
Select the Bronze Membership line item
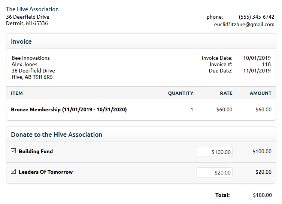point(69,109)
